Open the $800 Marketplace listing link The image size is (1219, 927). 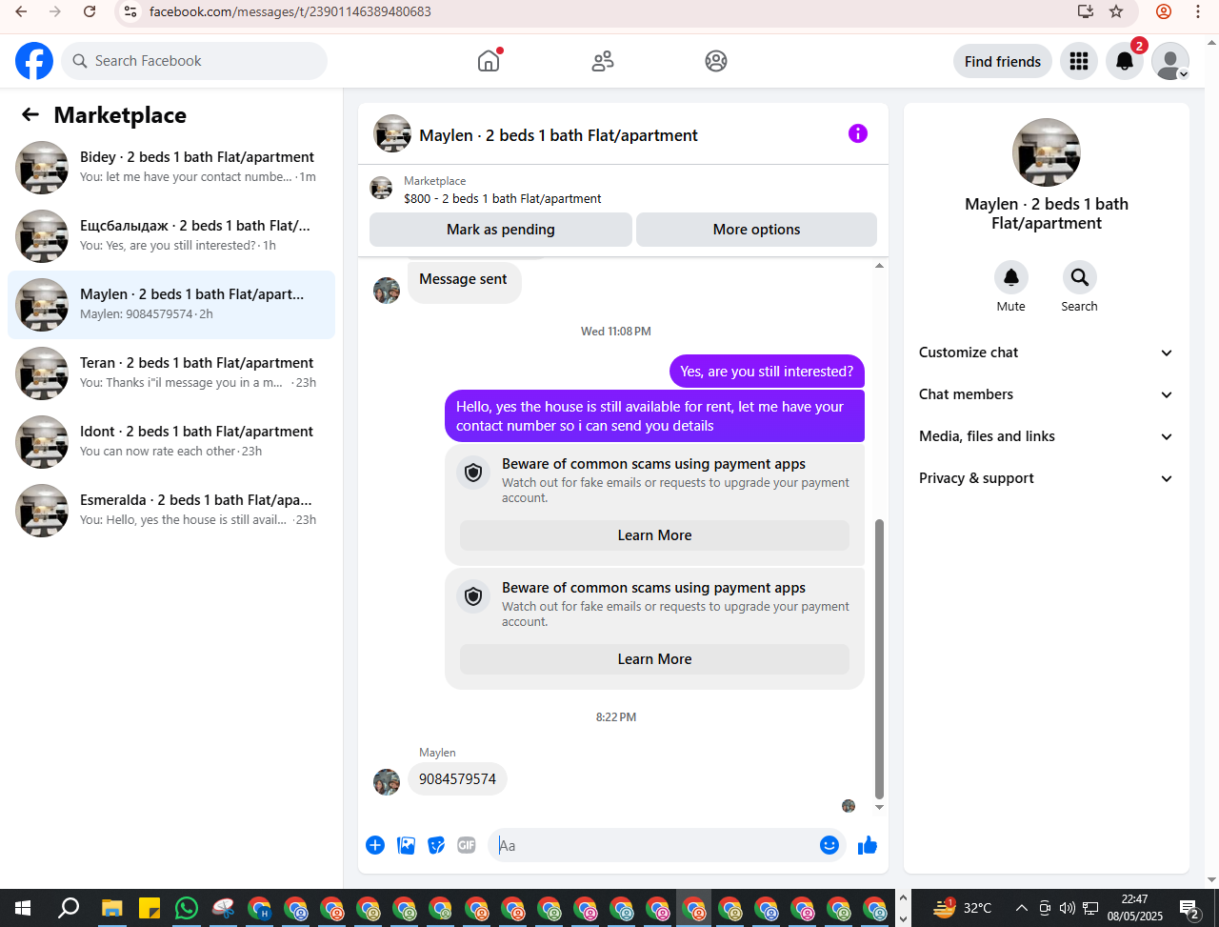click(503, 199)
